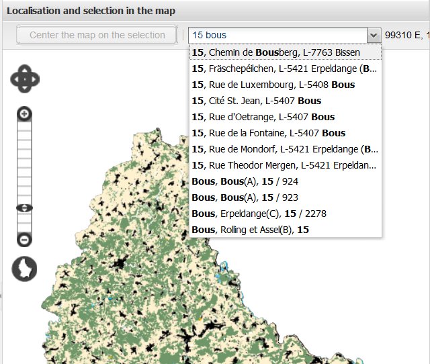Collapse the address search dropdown arrow
This screenshot has width=430, height=364.
click(x=374, y=35)
